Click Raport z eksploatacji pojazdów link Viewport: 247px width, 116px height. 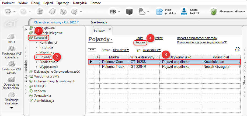197,38
